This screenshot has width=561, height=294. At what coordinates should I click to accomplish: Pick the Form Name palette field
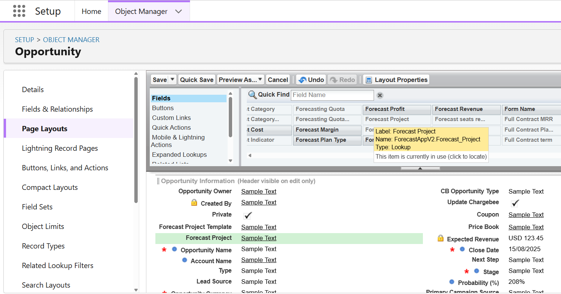tap(531, 109)
